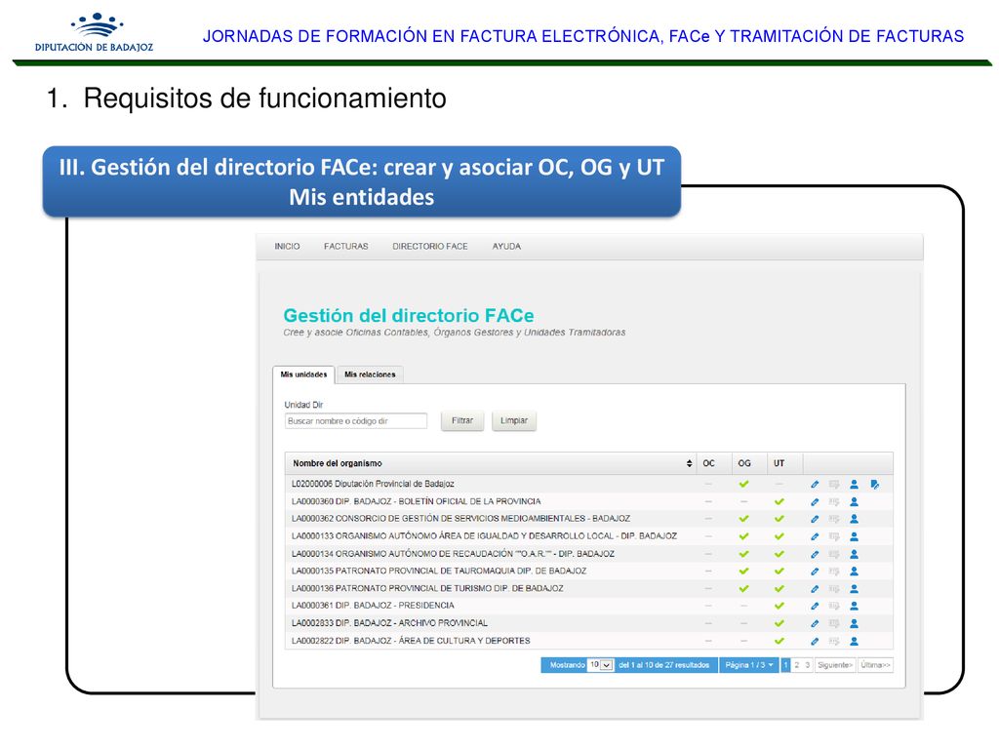The image size is (999, 749).
Task: Select LA0002822 ÁREA DE CULTURA Y DEPORTES text
Action: point(411,641)
